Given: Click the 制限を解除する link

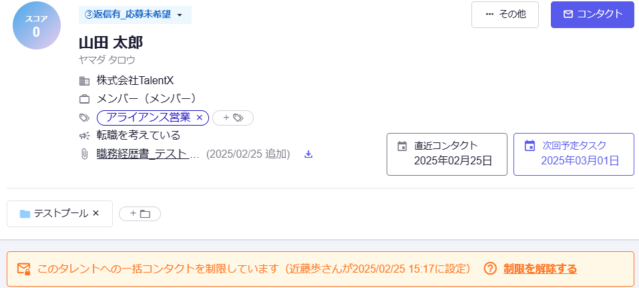Looking at the screenshot, I should [x=540, y=269].
